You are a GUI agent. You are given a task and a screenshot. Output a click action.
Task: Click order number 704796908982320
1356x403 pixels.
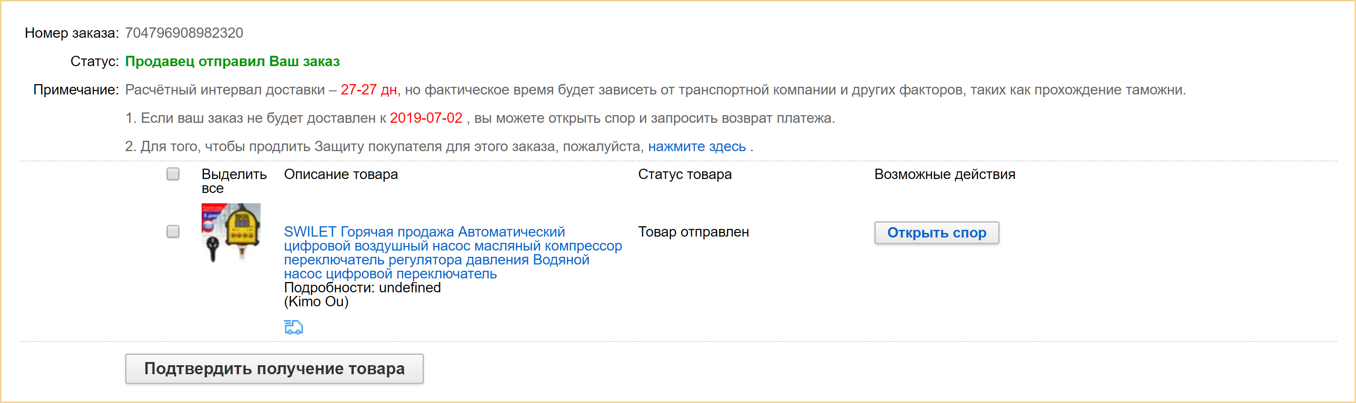(x=184, y=33)
